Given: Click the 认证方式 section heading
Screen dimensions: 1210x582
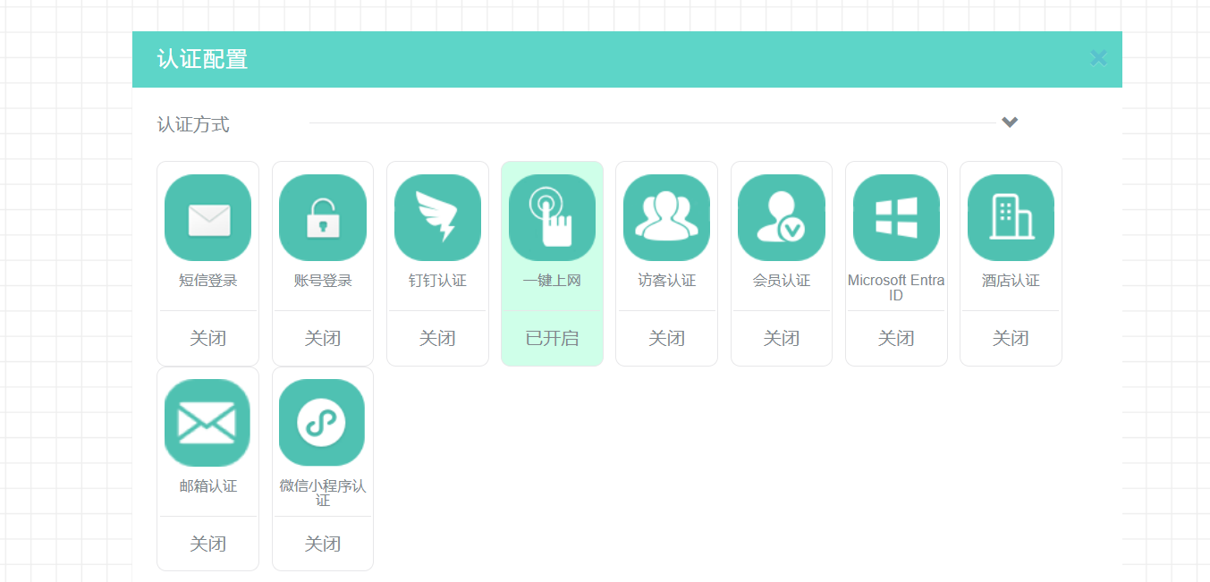Looking at the screenshot, I should pos(193,124).
